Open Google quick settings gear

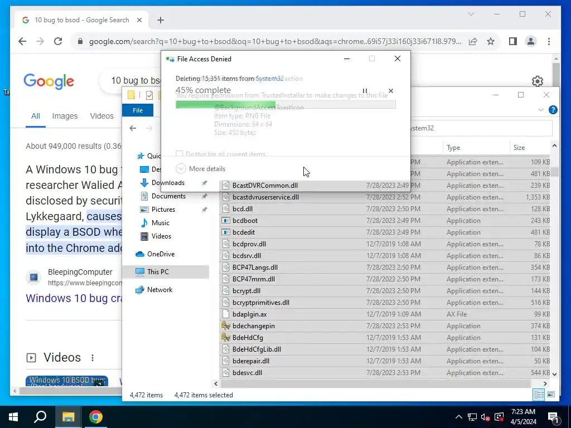tap(537, 81)
